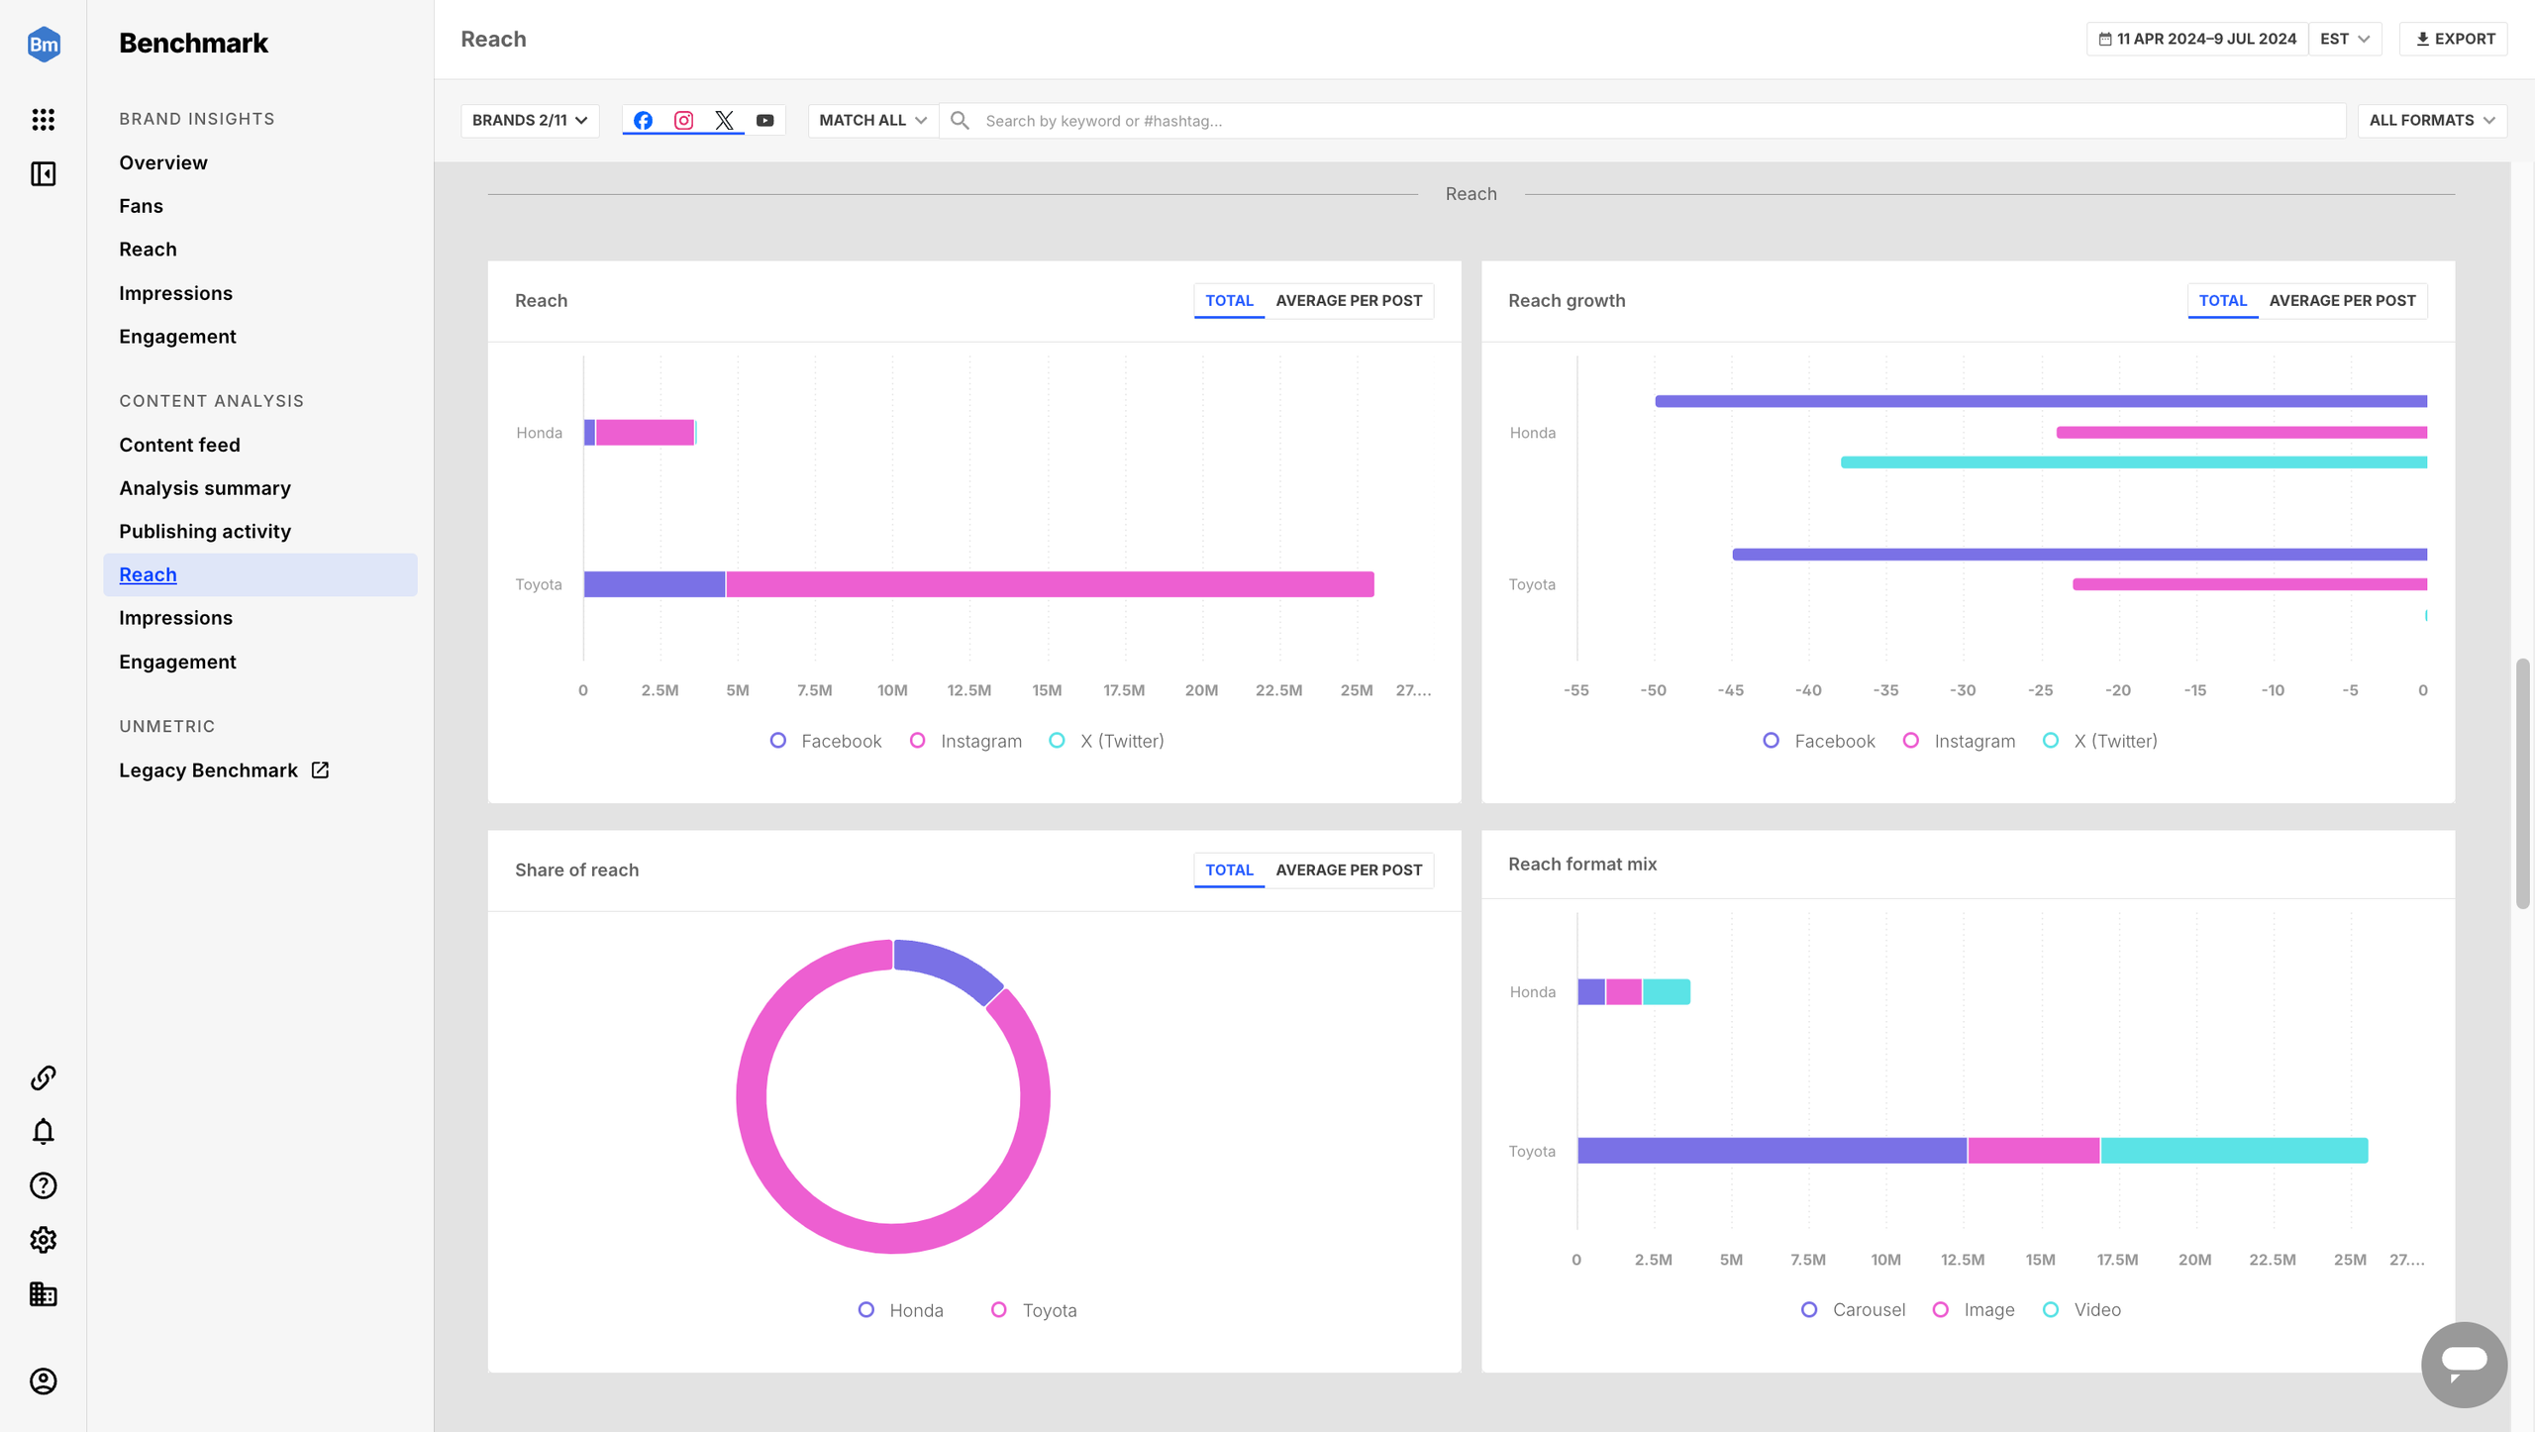Toggle the Instagram network filter
This screenshot has height=1432, width=2535.
coord(683,120)
